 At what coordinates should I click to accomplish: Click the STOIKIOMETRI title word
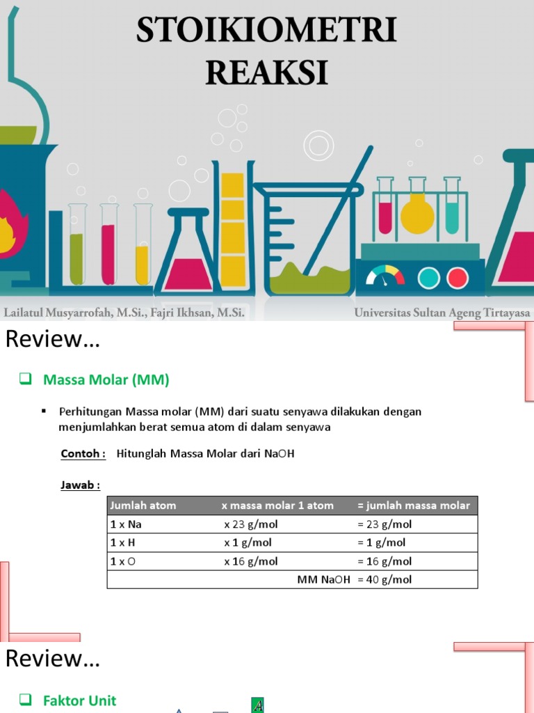266,29
